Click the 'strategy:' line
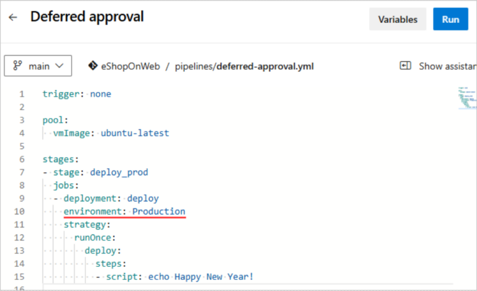 tap(87, 225)
